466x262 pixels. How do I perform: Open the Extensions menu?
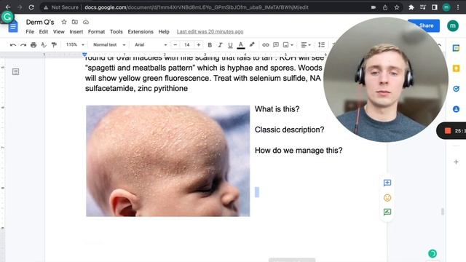pyautogui.click(x=141, y=31)
